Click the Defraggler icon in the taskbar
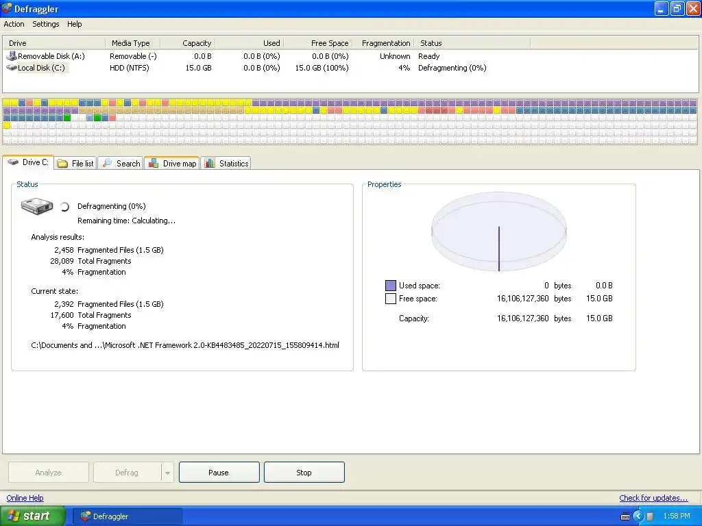Screen dimensions: 702x526 [85, 516]
